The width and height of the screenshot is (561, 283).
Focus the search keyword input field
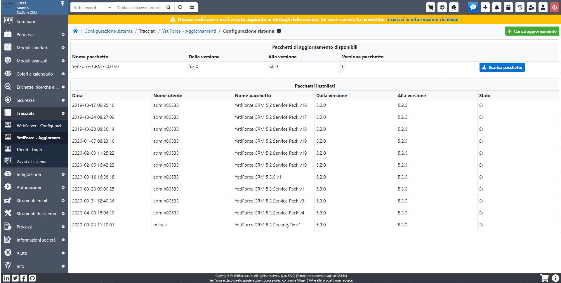[138, 8]
